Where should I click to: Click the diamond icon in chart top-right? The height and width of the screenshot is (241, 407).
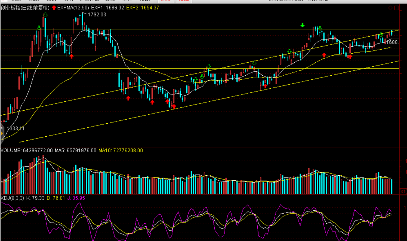pyautogui.click(x=390, y=8)
